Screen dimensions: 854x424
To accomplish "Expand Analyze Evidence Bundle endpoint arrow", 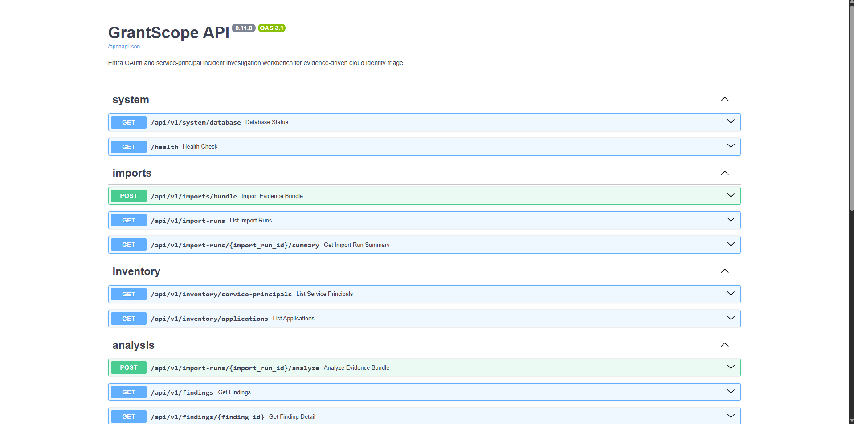I will [x=731, y=367].
